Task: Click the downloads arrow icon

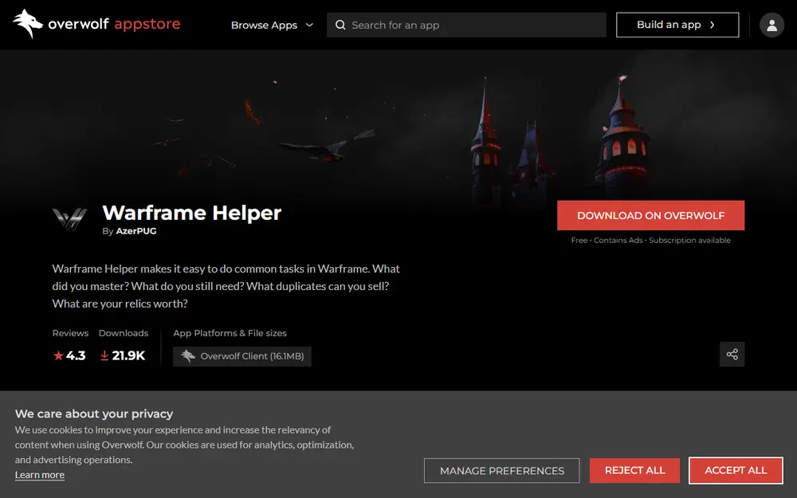Action: pyautogui.click(x=104, y=355)
